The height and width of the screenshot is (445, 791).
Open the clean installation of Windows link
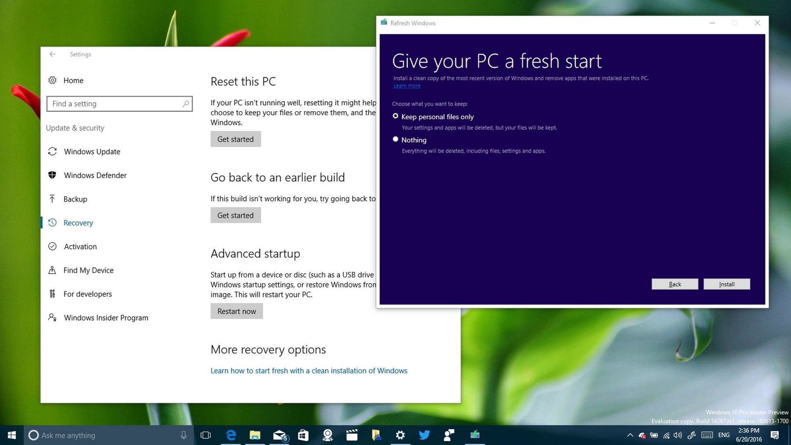pos(309,370)
